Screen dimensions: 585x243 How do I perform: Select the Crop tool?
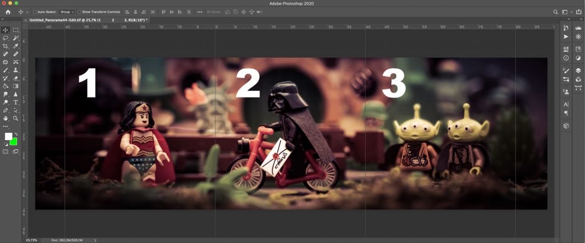coord(6,46)
